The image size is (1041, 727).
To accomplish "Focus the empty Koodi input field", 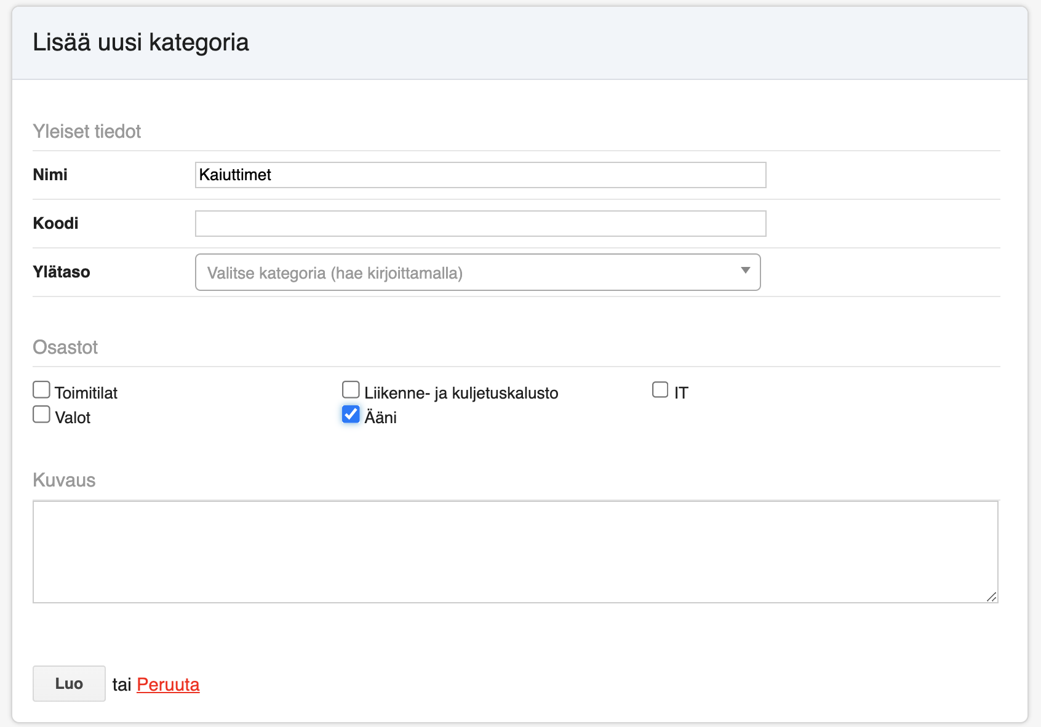I will pyautogui.click(x=480, y=224).
